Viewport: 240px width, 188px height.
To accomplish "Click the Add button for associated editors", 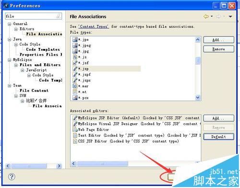I will [218, 118].
